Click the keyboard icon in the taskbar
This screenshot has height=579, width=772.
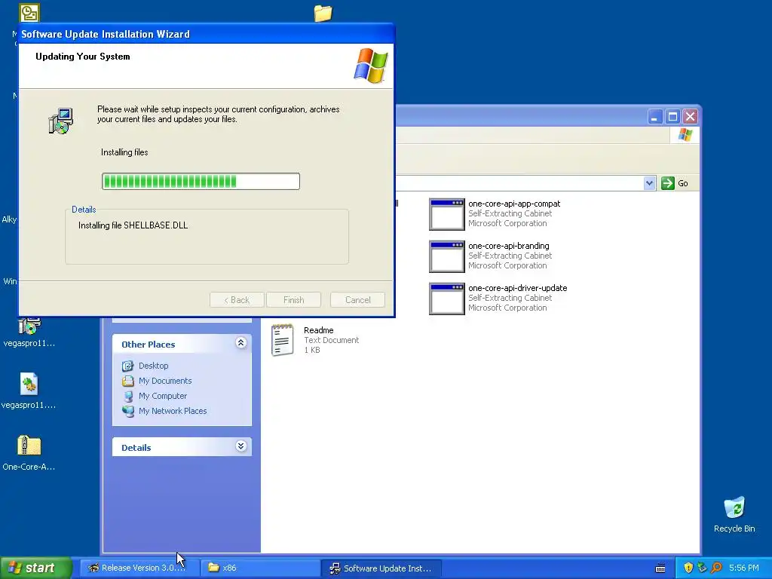(x=660, y=568)
